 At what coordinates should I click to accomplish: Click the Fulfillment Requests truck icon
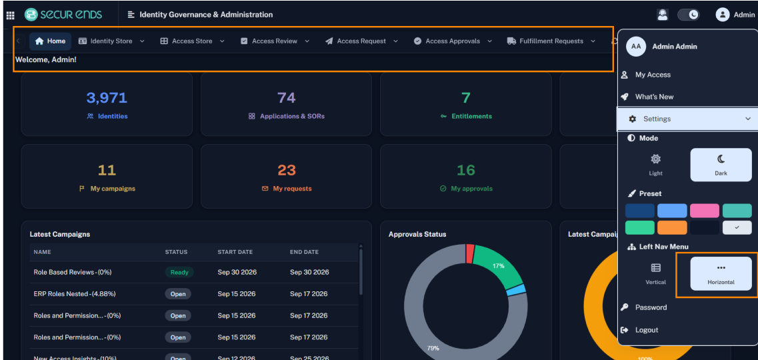[511, 41]
